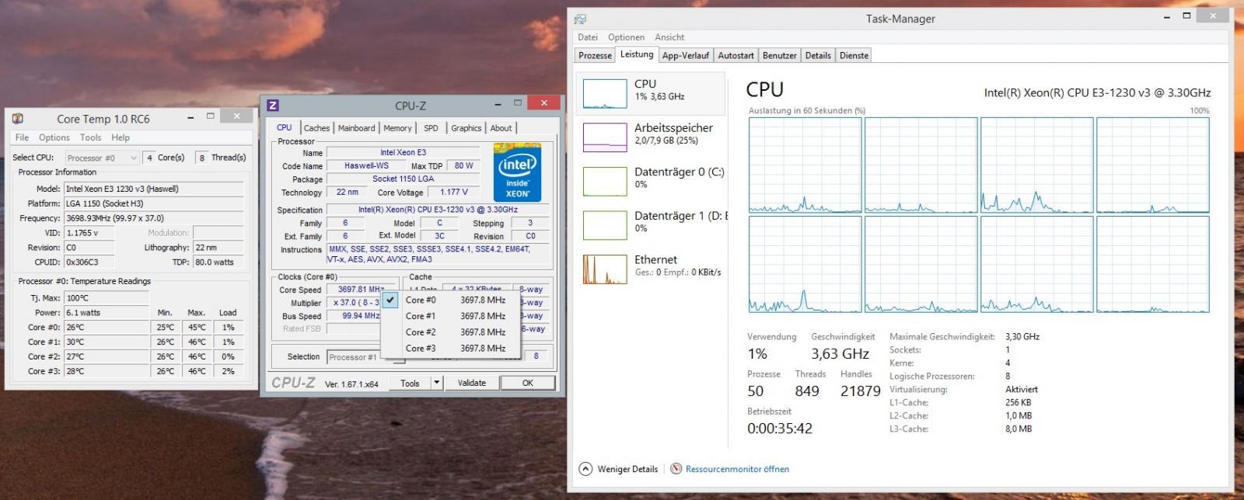Screen dimensions: 1244x500
Task: Click the Core Temp Model field Intel Xeon E3 1230 v3
Action: (x=153, y=189)
